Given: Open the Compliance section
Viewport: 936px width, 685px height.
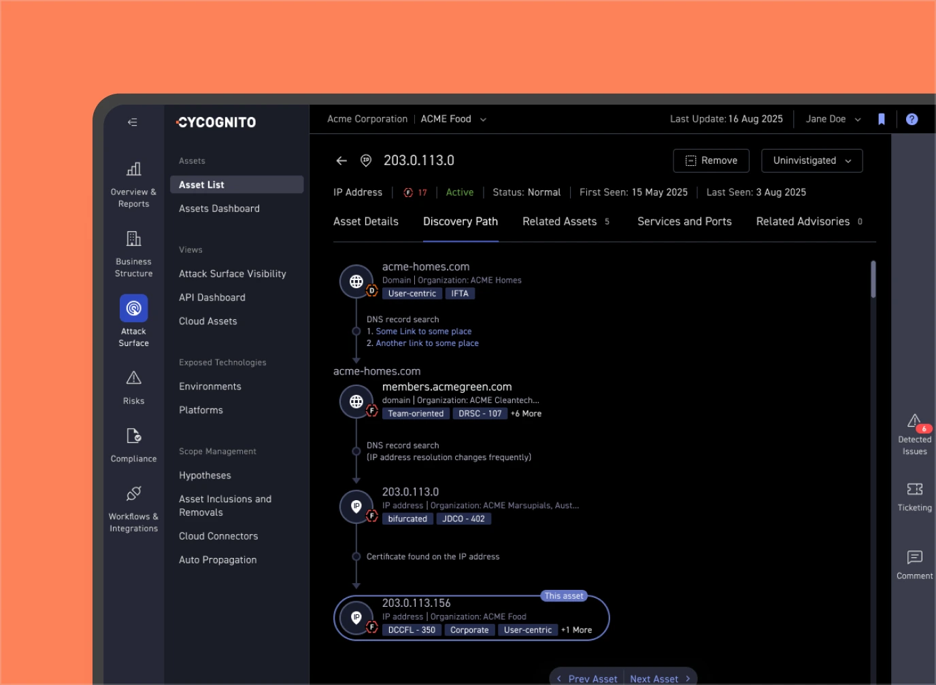Looking at the screenshot, I should pyautogui.click(x=133, y=445).
